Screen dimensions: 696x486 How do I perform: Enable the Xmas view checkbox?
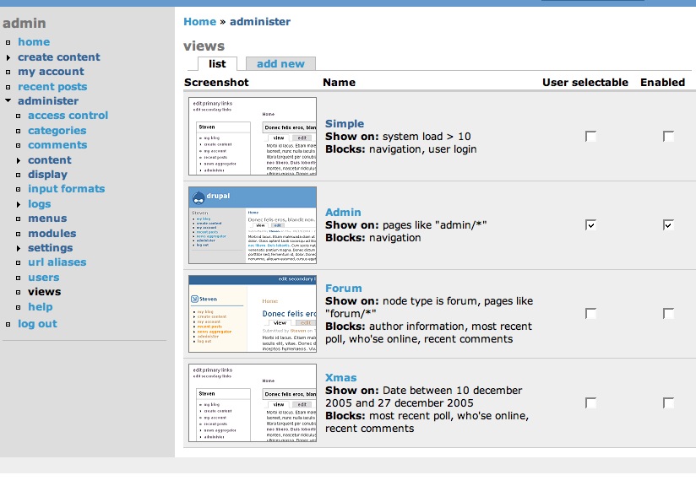(668, 403)
